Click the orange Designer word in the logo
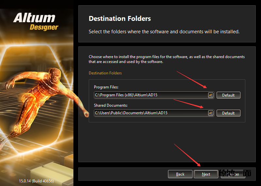The image size is (261, 186). tap(44, 27)
